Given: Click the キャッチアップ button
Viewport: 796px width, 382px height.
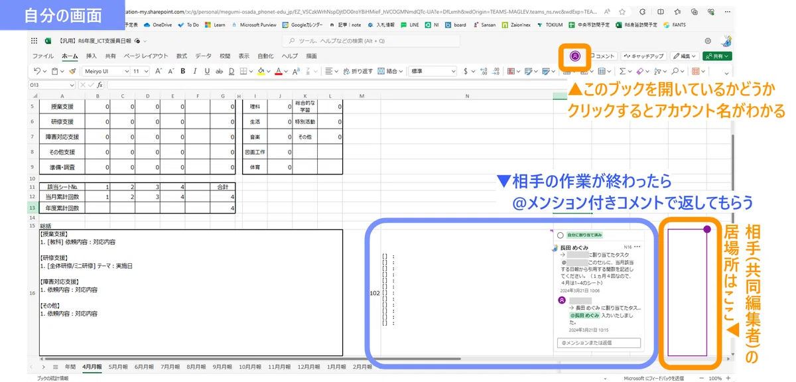Looking at the screenshot, I should (643, 56).
